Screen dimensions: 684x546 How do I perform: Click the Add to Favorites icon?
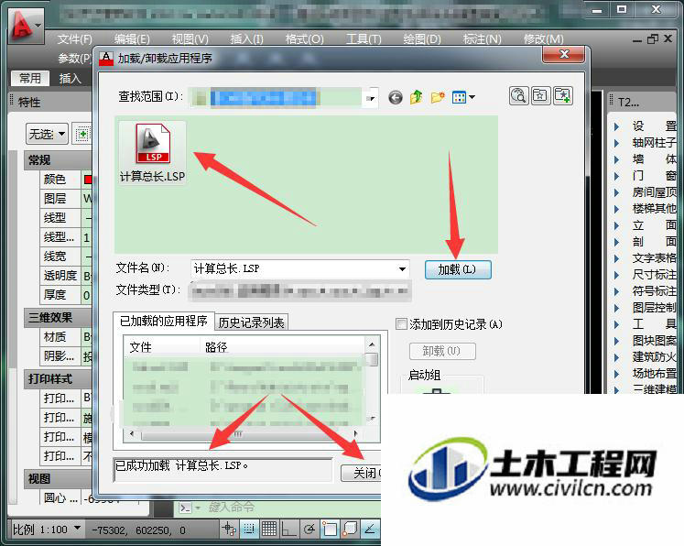click(563, 95)
